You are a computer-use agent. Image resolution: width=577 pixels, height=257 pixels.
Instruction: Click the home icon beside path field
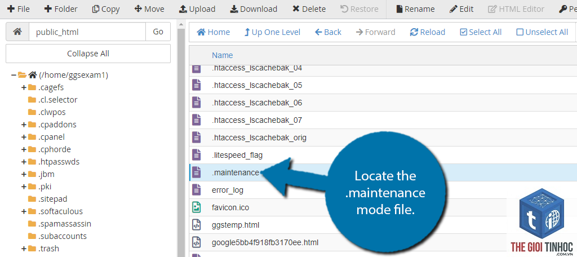point(17,32)
